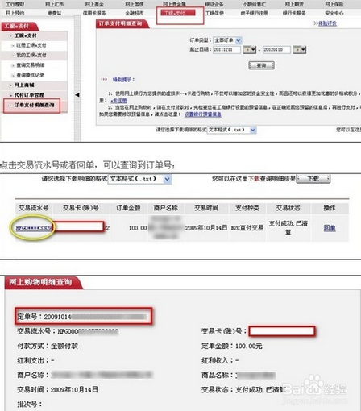Click the 查询 button
Screen dimensions: 361x411
(261, 65)
